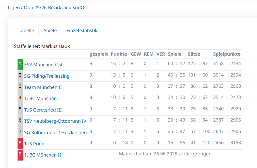Viewport: 257px width, 168px height.
Task: Open SG Piding/Freilassing team link
Action: pyautogui.click(x=47, y=76)
